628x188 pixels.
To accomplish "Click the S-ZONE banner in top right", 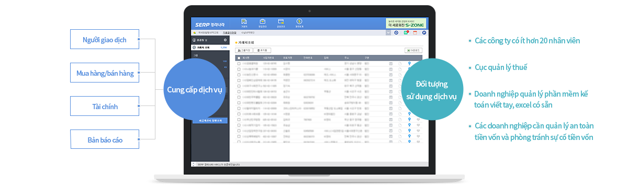I will click(406, 23).
